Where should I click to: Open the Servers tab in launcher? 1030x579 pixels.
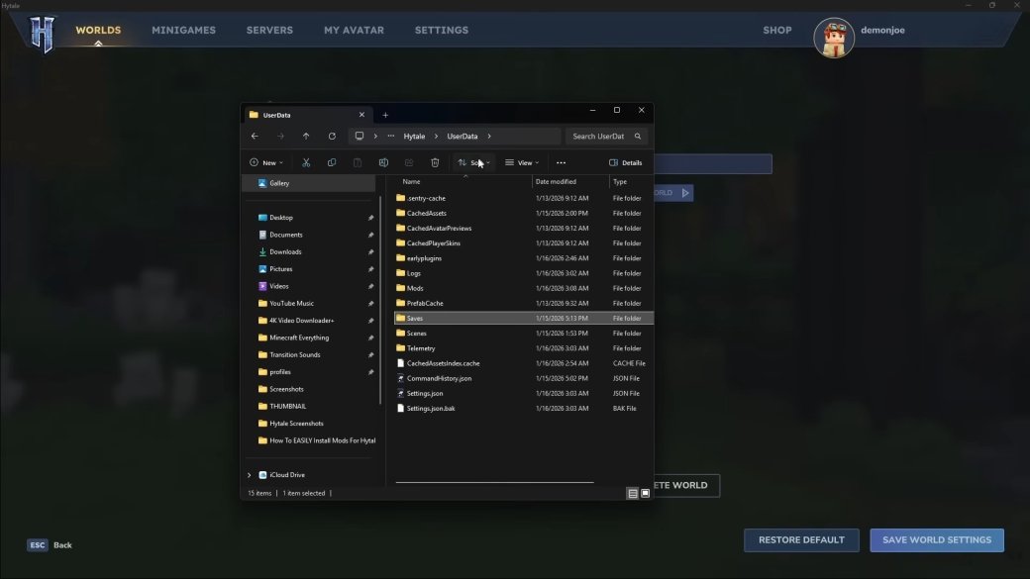click(x=270, y=31)
